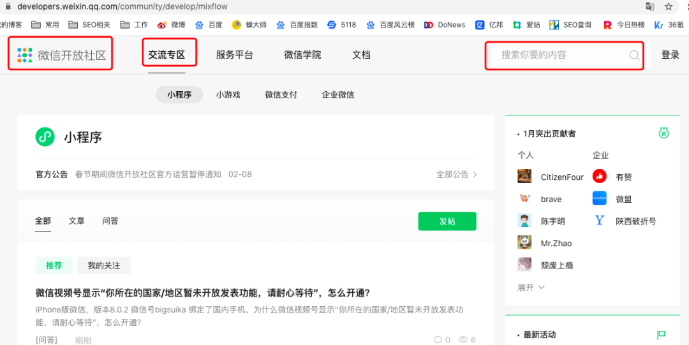Open the 服务平台 navigation tab
689x345 pixels.
coord(234,55)
